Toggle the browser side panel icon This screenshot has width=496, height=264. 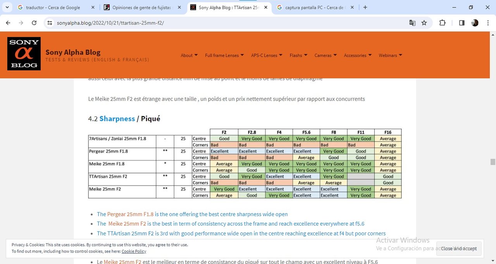(x=462, y=23)
